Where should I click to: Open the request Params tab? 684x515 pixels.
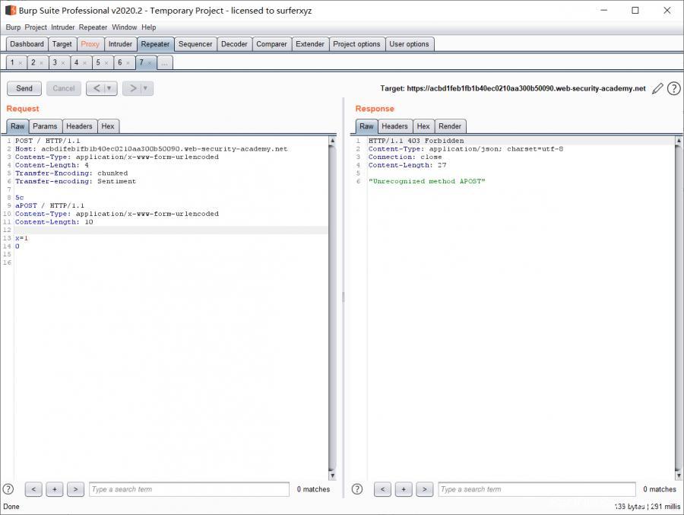pyautogui.click(x=45, y=126)
